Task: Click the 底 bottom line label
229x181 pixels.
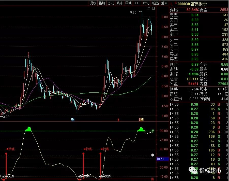Action: pos(152,179)
